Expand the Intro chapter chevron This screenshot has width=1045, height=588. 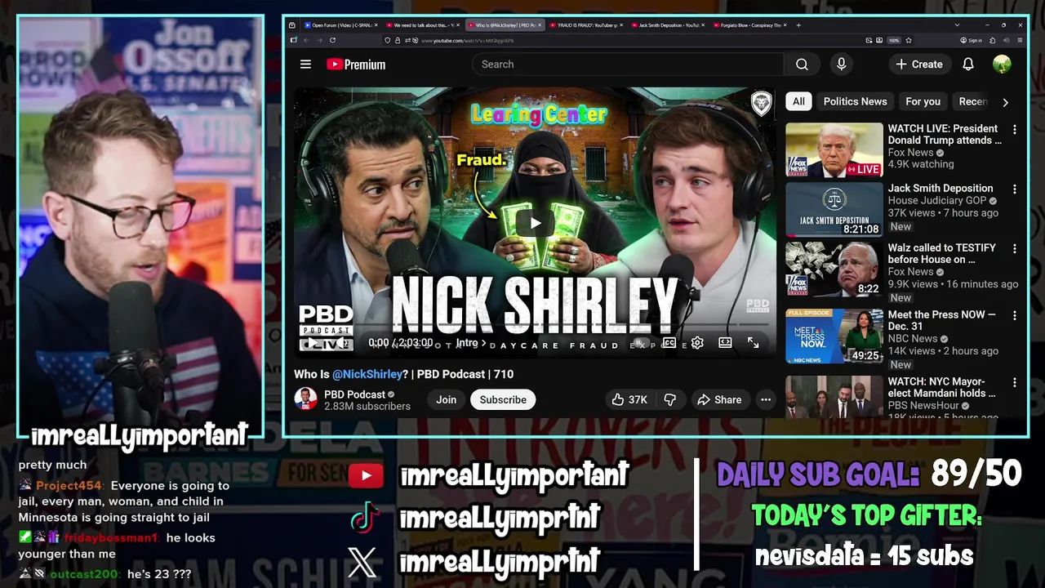coord(483,343)
